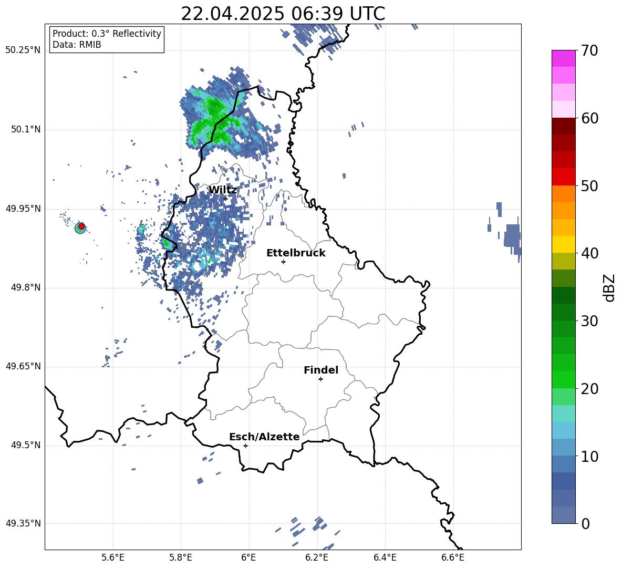Screen dimensions: 622x568
Task: Pick the magenta swatch just below 70 dBZ
Action: coord(564,59)
